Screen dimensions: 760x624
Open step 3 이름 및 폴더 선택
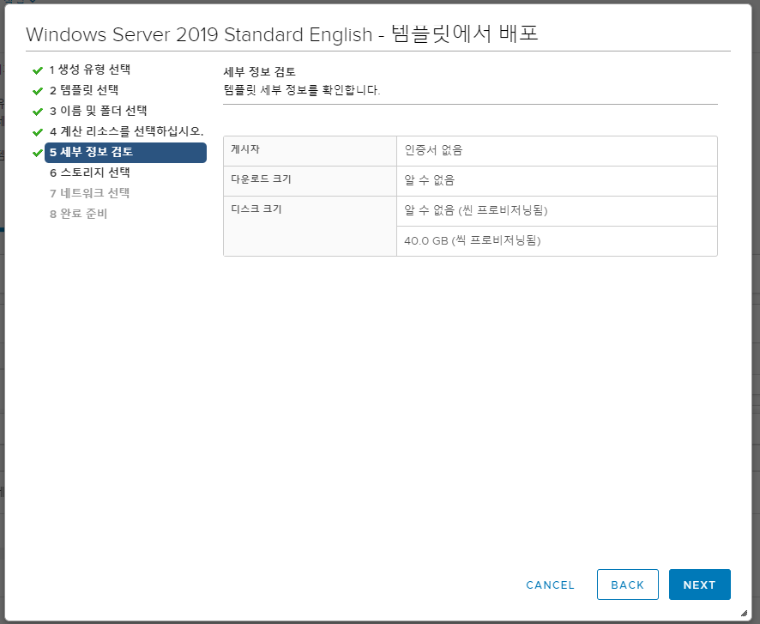(98, 111)
